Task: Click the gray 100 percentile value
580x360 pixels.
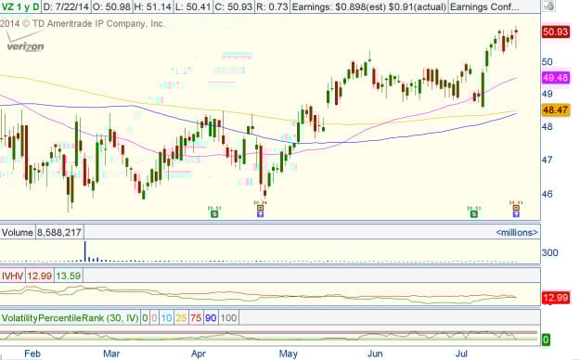Action: (228, 318)
